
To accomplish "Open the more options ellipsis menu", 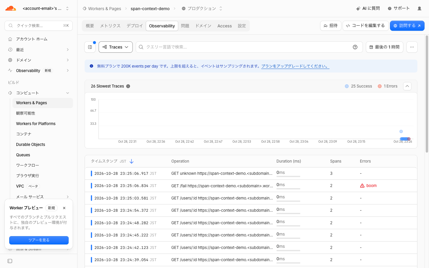I will point(412,47).
